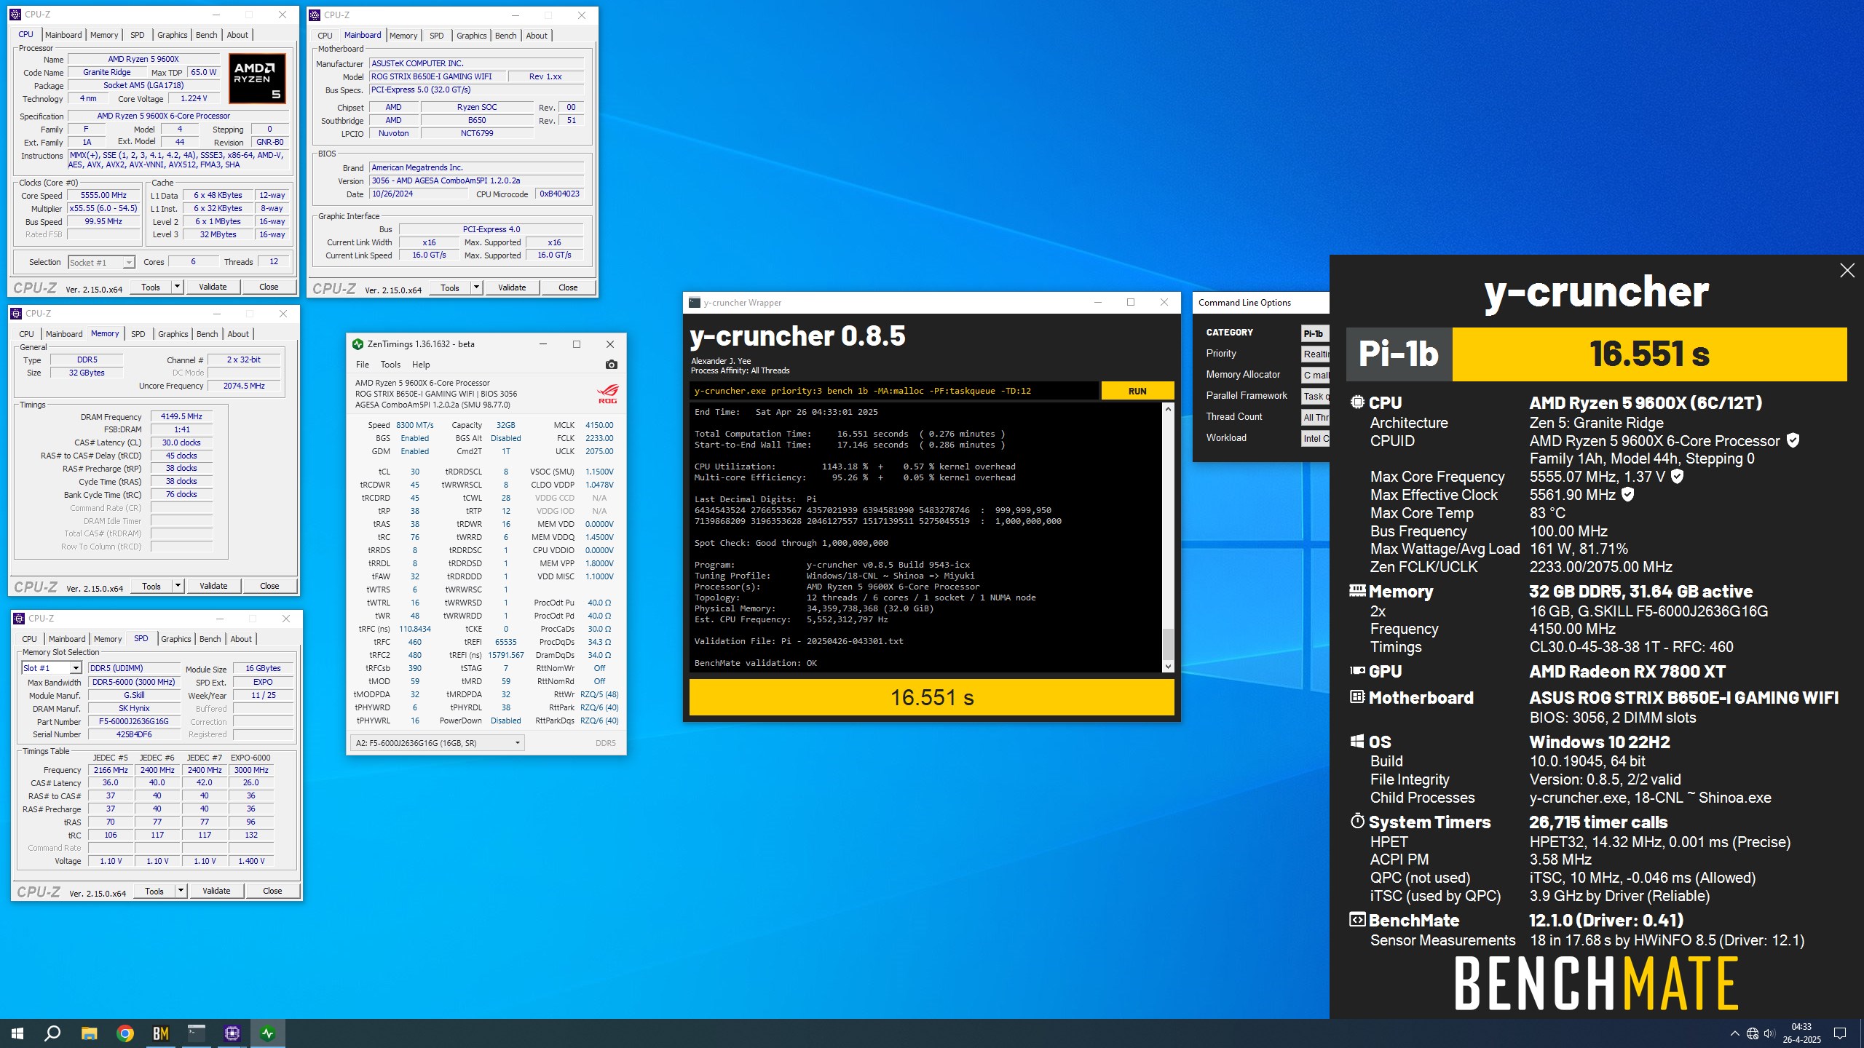Open SPD tab in CPU-Z Mainboard window
This screenshot has width=1864, height=1048.
point(437,36)
